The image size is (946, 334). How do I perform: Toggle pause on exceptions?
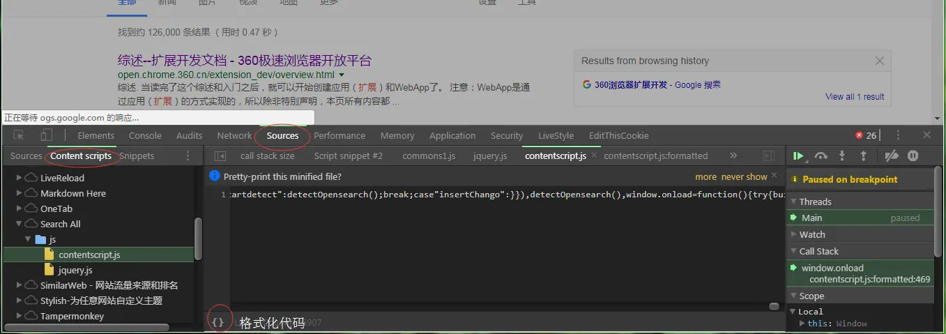pos(913,155)
